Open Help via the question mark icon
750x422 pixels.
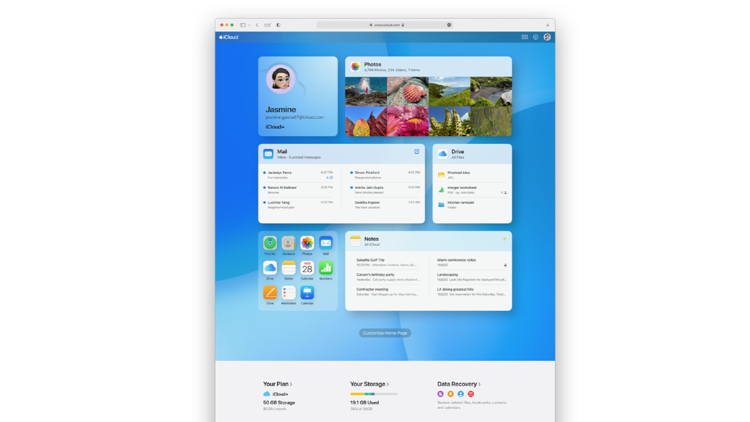pyautogui.click(x=536, y=37)
